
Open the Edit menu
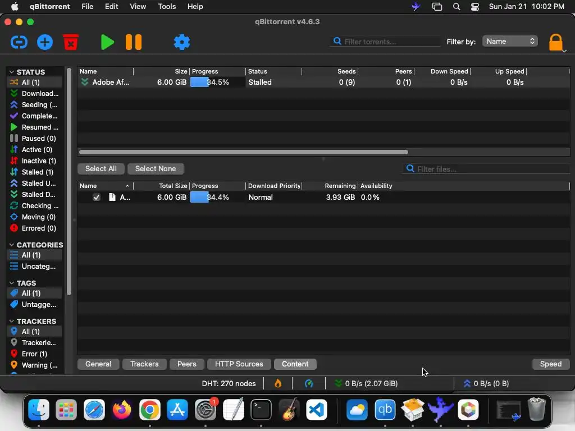pos(112,7)
